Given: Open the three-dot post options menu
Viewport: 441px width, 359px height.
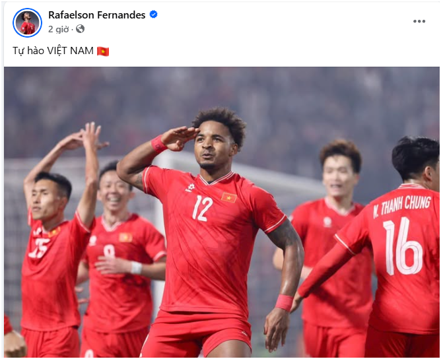Looking at the screenshot, I should 419,21.
